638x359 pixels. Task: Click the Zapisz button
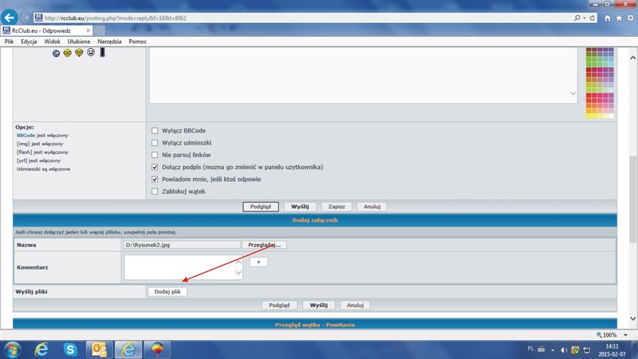pos(337,207)
